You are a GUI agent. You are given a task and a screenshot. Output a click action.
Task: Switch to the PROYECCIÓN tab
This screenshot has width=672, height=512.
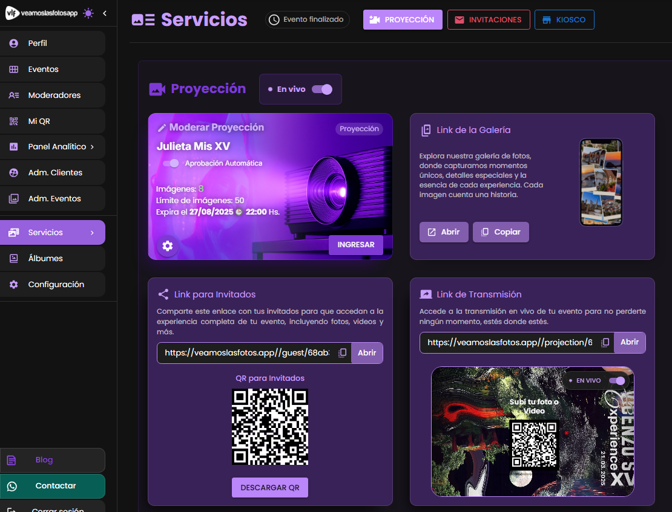pyautogui.click(x=403, y=20)
